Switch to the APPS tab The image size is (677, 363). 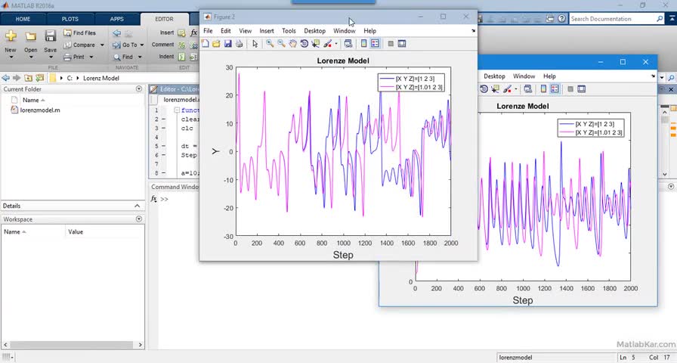116,19
